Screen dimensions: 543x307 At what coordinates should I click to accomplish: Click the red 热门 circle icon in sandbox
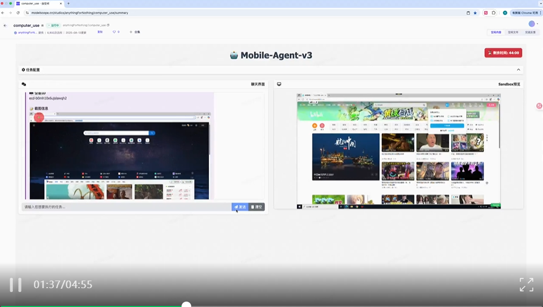tap(322, 125)
